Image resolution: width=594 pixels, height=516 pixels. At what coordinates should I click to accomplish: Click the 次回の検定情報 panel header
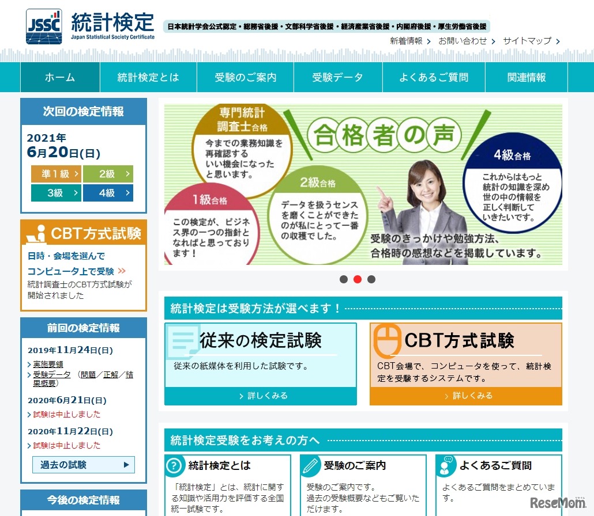pos(84,111)
